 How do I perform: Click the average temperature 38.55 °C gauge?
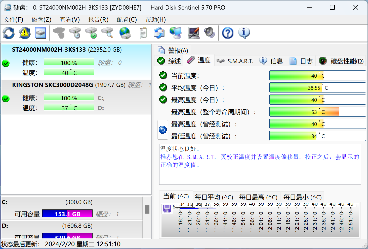[x=317, y=87]
